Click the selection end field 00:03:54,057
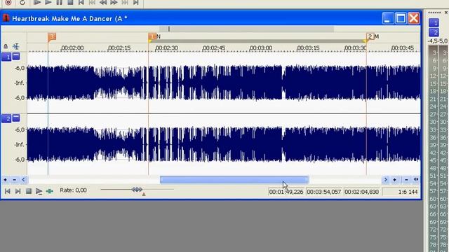 coord(324,192)
